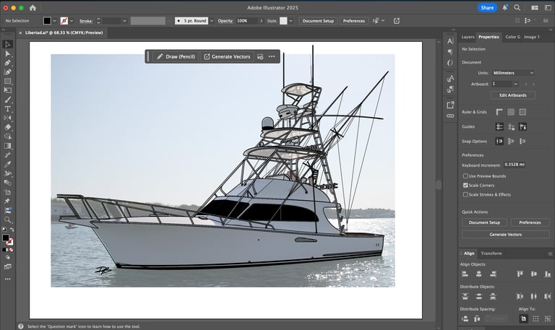Screen dimensions: 555x330
Task: Select the Type tool
Action: click(x=7, y=109)
